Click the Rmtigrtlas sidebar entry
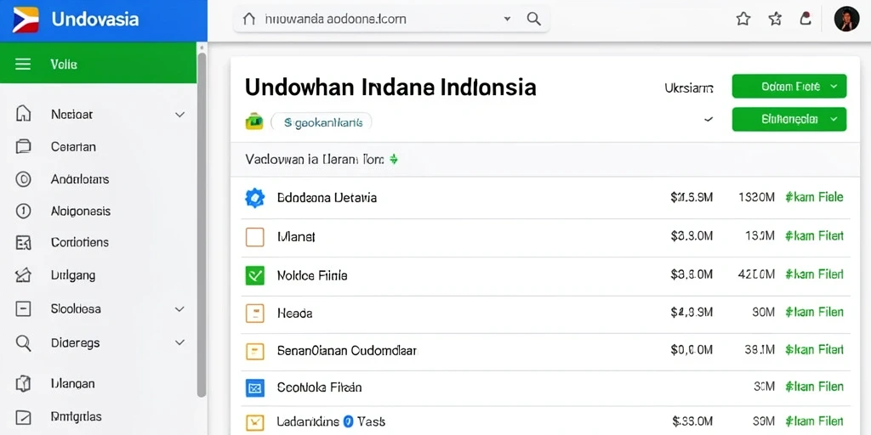871x435 pixels. coord(76,416)
